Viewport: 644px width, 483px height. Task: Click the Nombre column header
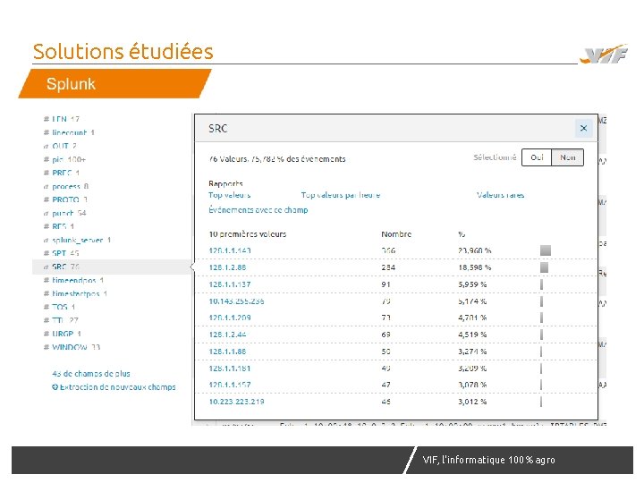click(x=396, y=234)
